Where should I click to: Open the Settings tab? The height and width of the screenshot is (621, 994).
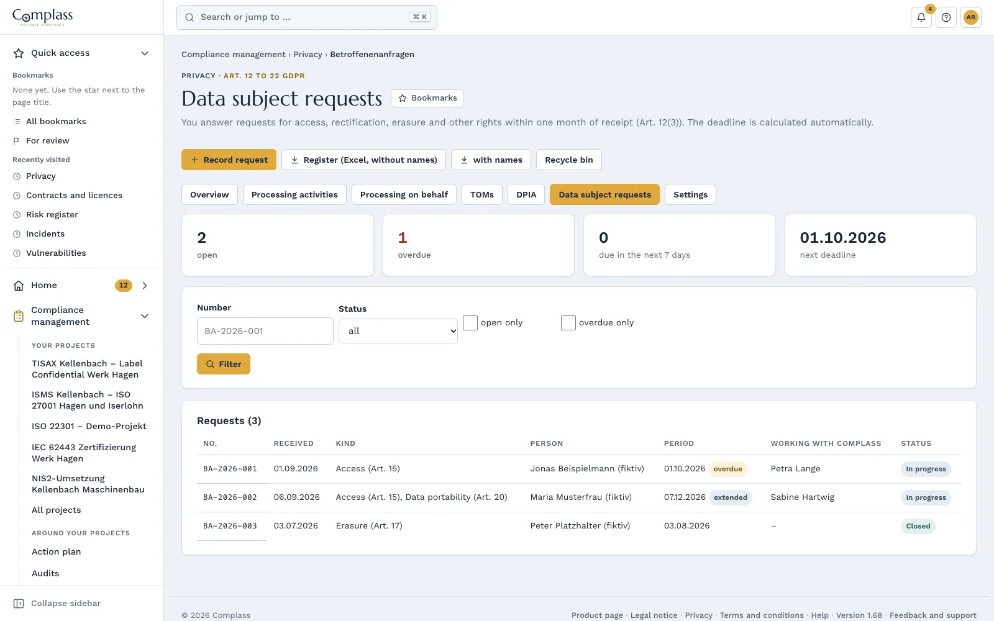(690, 194)
